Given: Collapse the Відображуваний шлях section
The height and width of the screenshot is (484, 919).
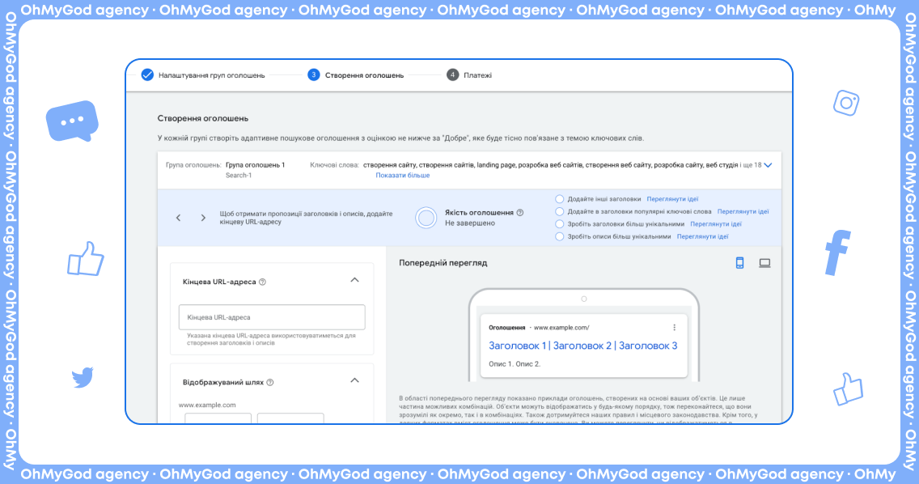Looking at the screenshot, I should pos(354,380).
